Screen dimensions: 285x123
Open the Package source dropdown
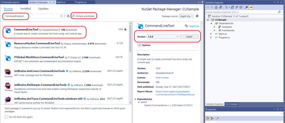pyautogui.click(x=186, y=16)
